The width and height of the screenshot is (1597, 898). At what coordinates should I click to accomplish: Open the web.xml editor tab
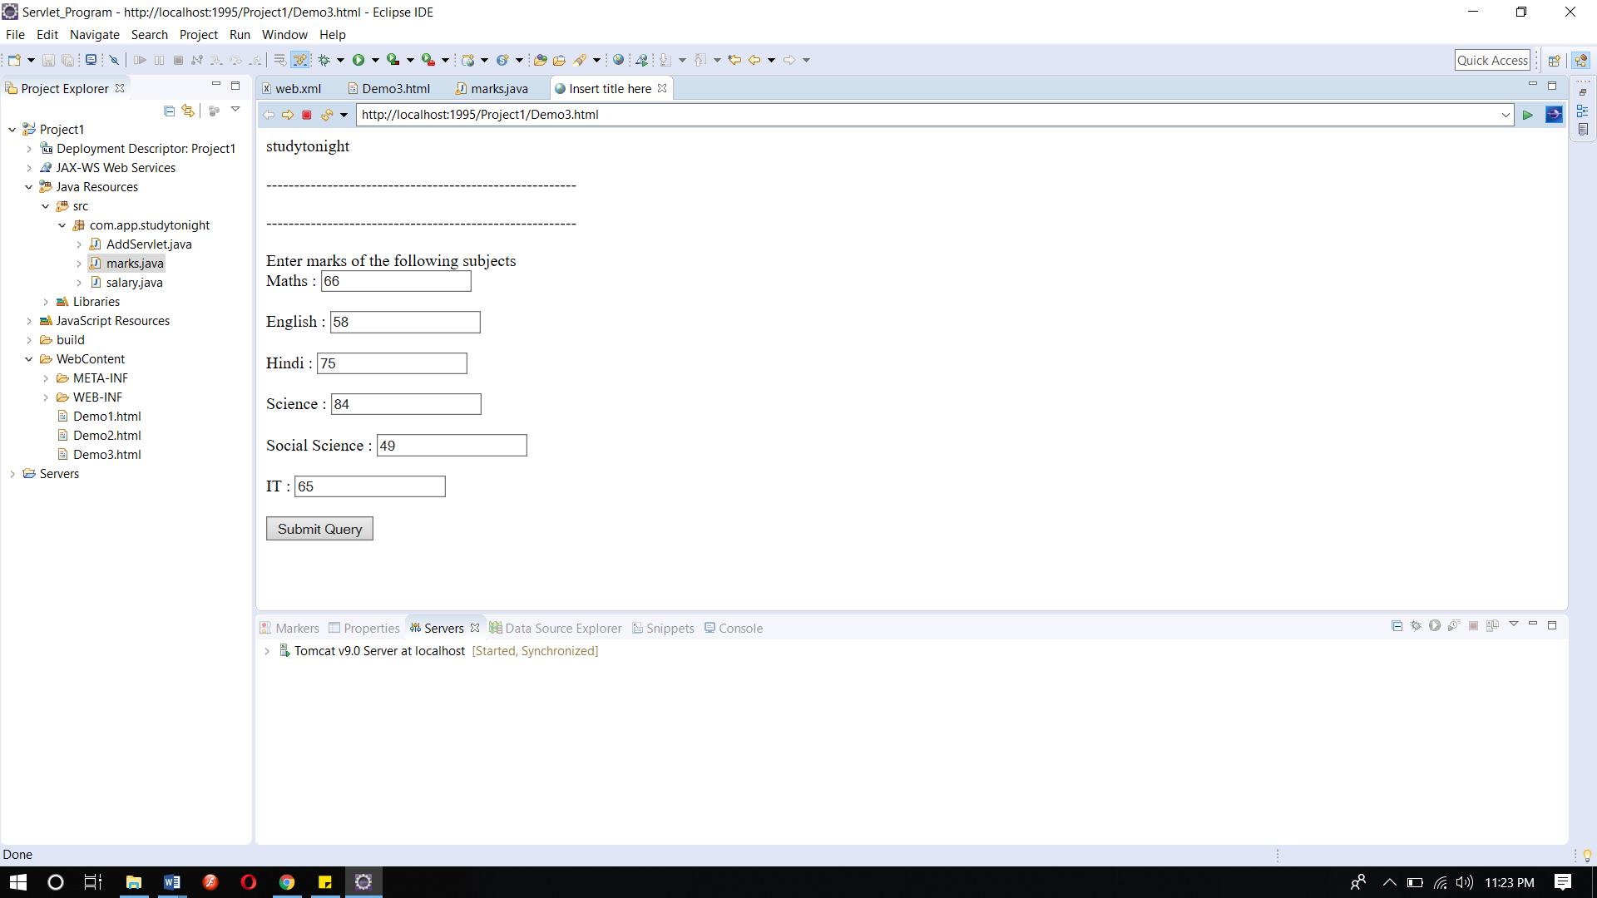coord(291,89)
